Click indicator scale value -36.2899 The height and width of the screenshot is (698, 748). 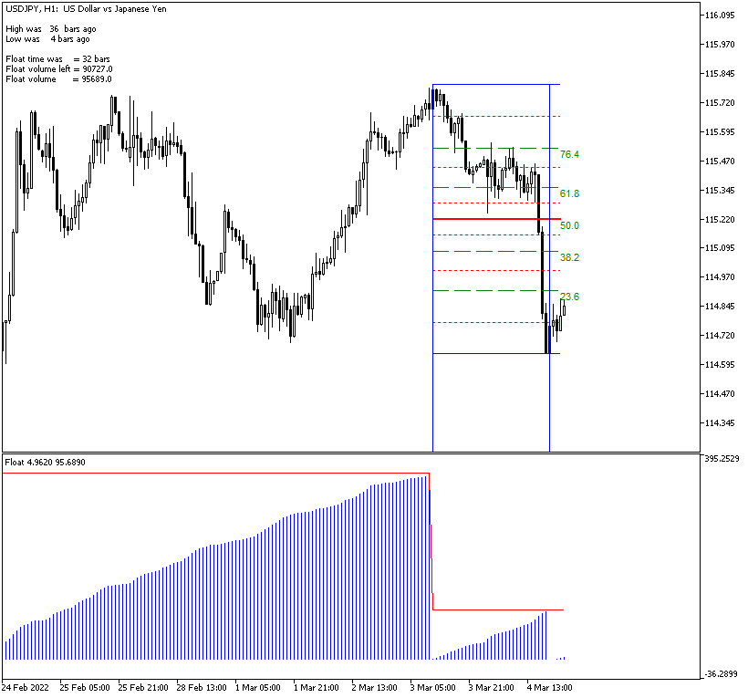[x=722, y=674]
